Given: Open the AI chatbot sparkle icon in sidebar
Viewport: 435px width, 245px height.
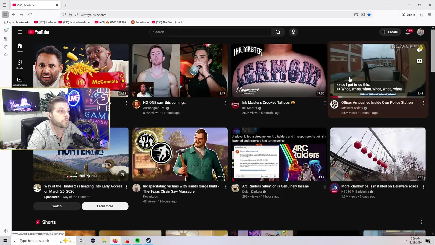Looking at the screenshot, I should 6,31.
